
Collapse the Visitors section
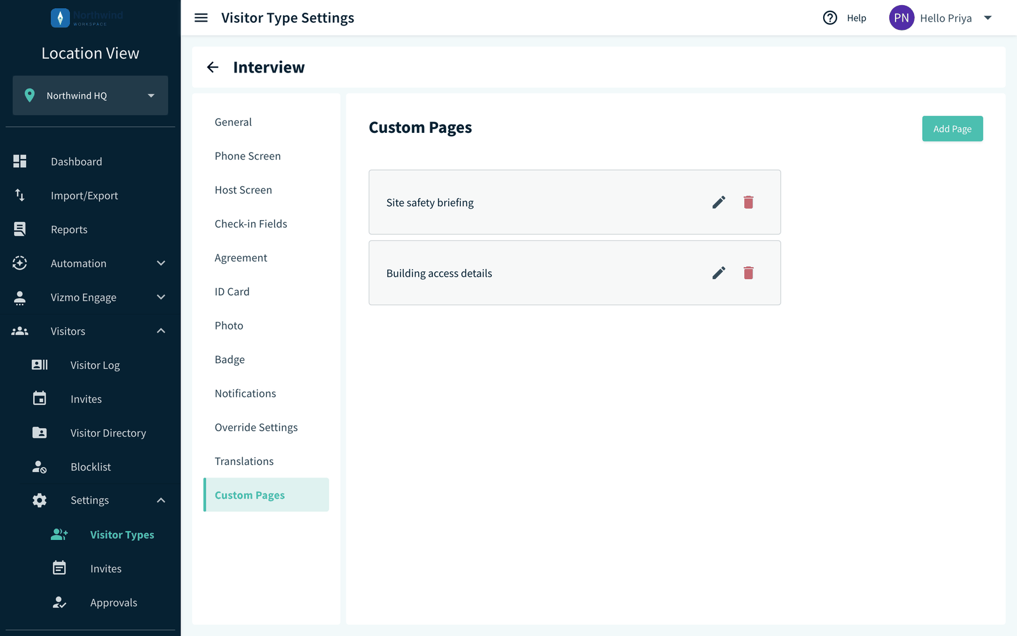(161, 331)
